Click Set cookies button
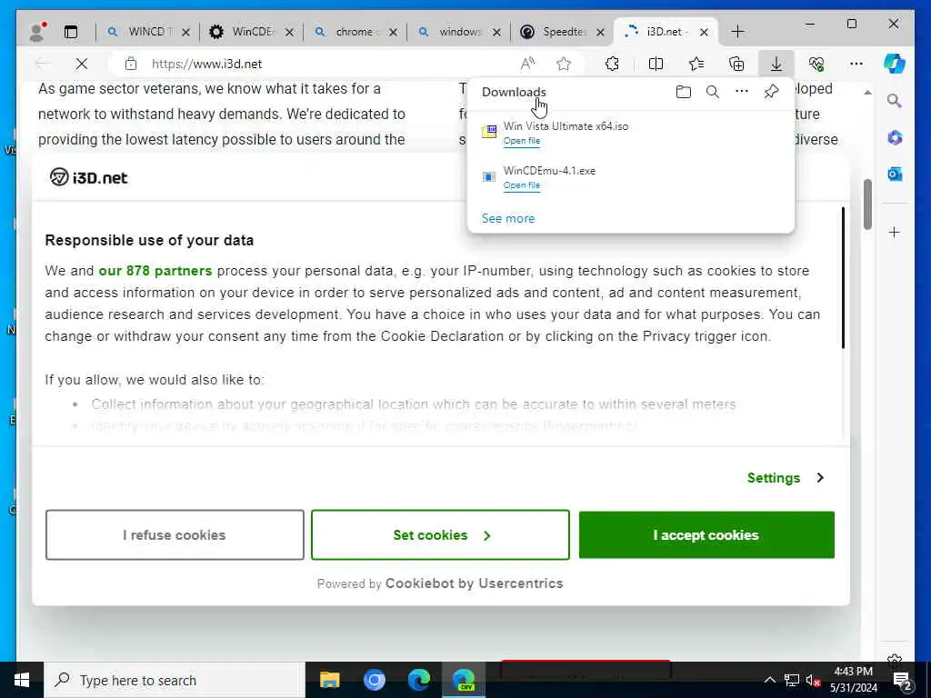 click(x=440, y=534)
